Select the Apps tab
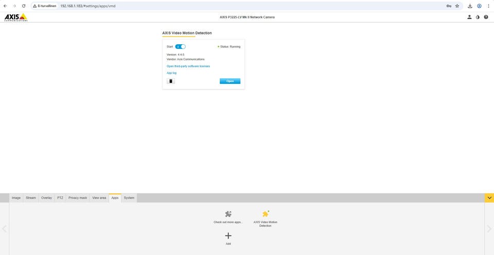Viewport: 494px width, 255px height. pyautogui.click(x=115, y=198)
